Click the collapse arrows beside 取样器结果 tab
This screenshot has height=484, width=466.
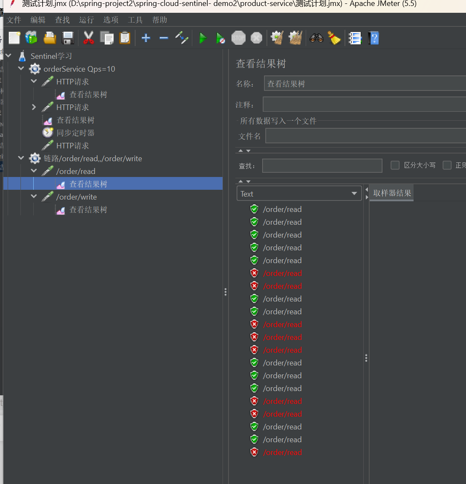click(x=367, y=193)
